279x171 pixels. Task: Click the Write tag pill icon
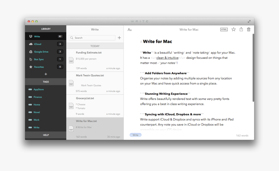tap(30, 127)
